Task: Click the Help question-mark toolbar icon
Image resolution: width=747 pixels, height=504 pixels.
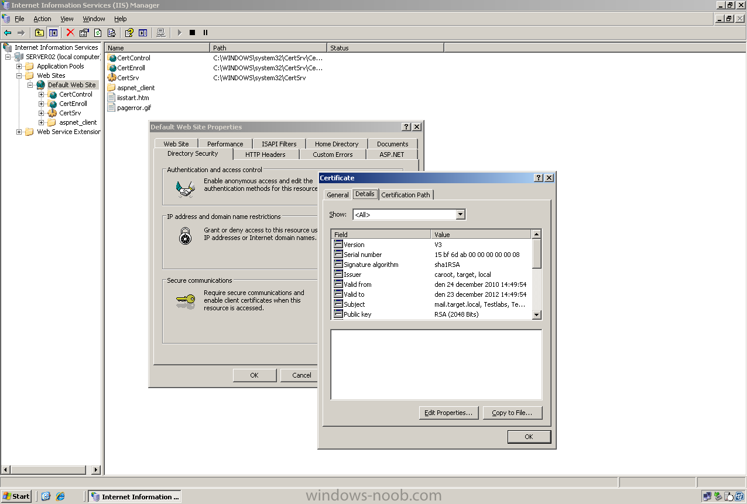Action: [129, 33]
